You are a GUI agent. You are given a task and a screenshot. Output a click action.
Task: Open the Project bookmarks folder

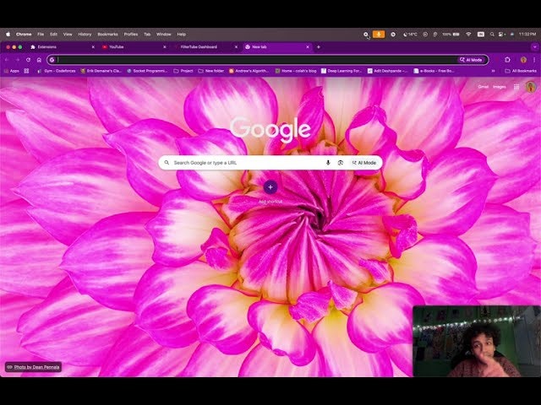click(183, 71)
